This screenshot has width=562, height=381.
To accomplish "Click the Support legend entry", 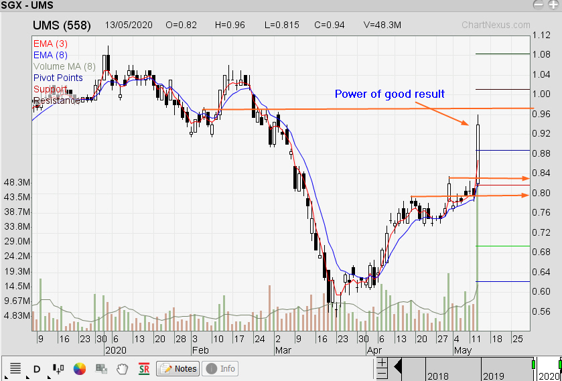I will click(x=50, y=89).
